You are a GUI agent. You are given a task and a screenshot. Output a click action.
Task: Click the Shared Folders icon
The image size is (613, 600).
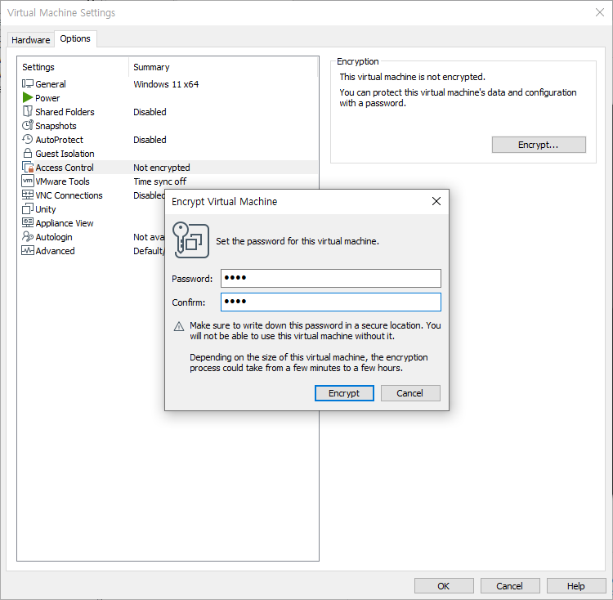tap(27, 111)
